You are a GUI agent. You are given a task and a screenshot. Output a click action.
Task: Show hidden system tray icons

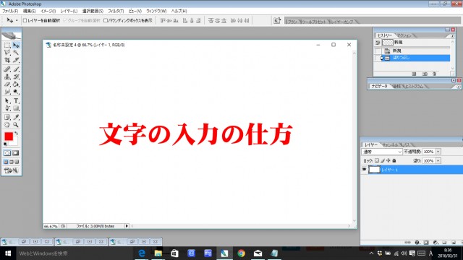[x=371, y=253]
